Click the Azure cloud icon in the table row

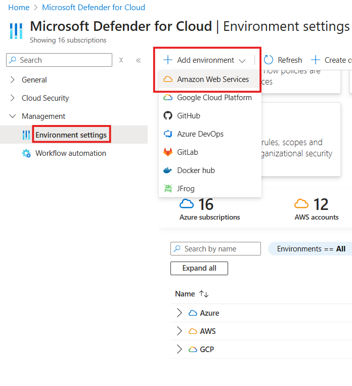point(193,313)
